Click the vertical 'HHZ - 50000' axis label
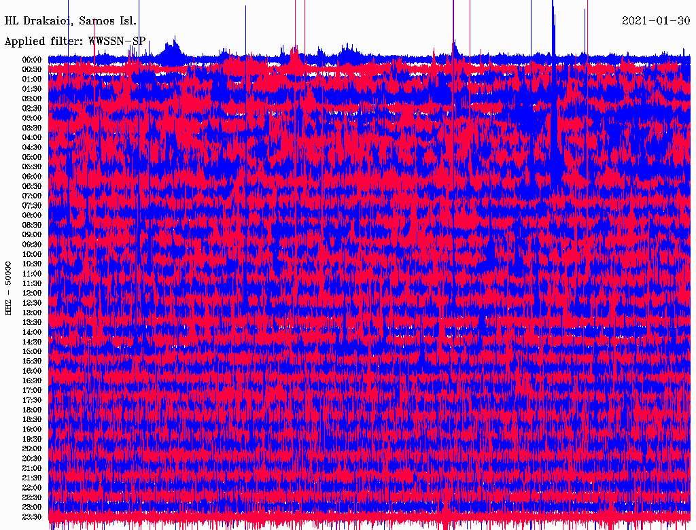This screenshot has width=696, height=530. 8,288
